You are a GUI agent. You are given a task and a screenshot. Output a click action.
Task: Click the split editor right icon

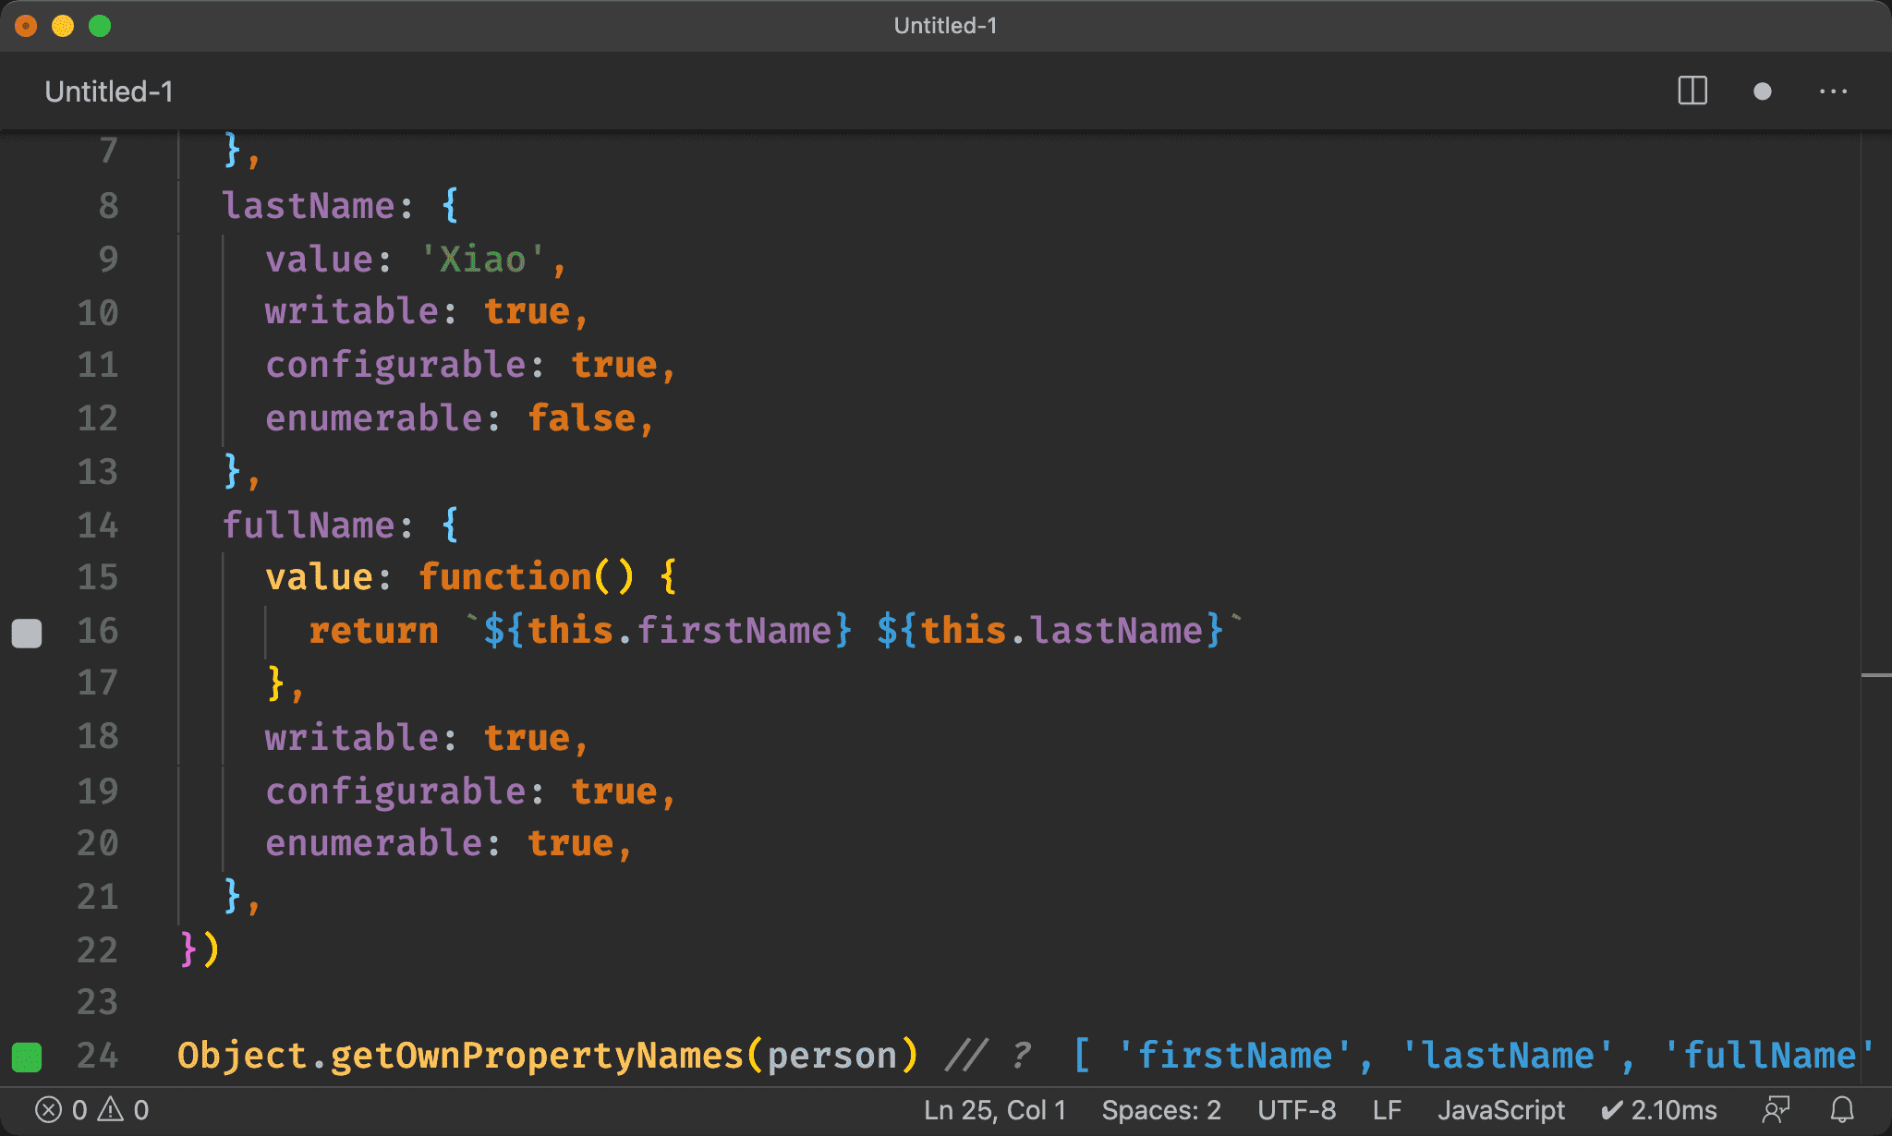click(x=1692, y=91)
